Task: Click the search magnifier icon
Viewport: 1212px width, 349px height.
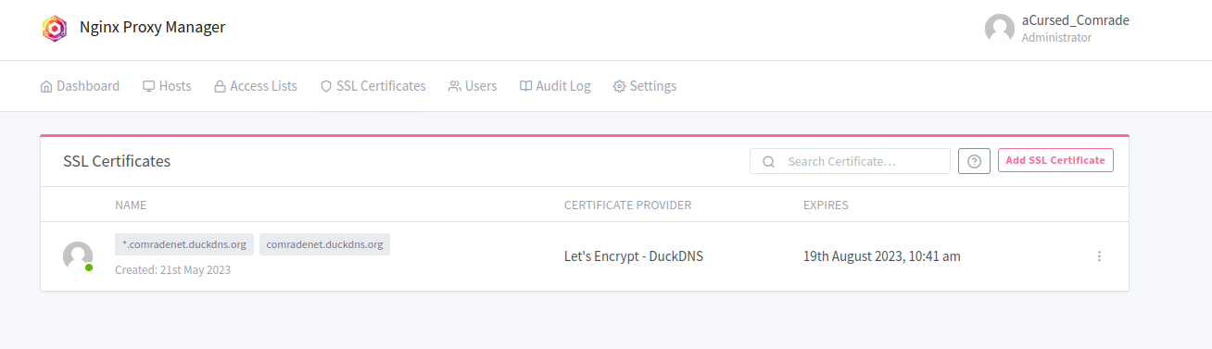Action: click(x=768, y=161)
